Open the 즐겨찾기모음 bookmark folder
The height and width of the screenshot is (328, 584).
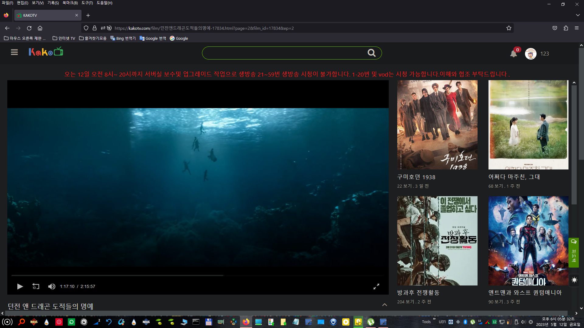click(x=92, y=38)
